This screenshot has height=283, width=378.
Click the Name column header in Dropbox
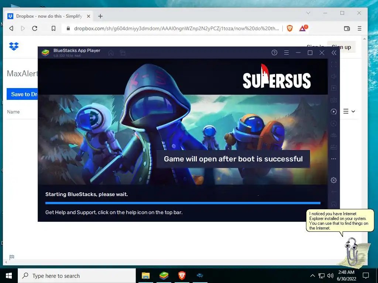click(13, 112)
